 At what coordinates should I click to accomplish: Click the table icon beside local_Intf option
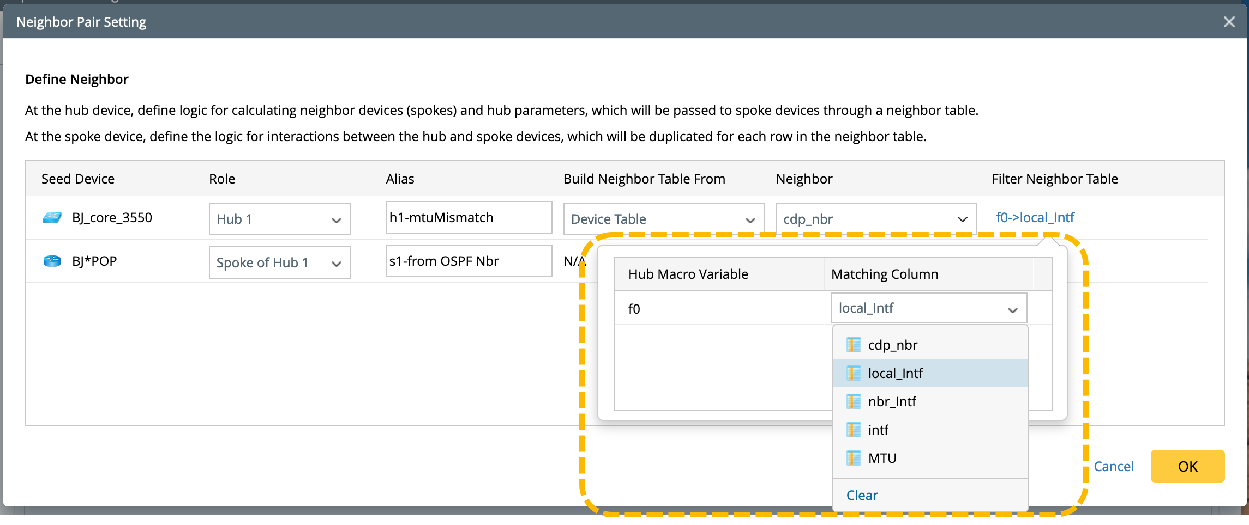tap(854, 373)
